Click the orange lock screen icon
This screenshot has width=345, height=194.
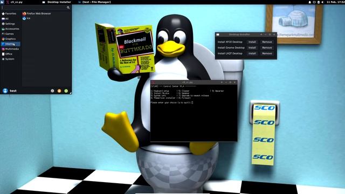(59, 91)
